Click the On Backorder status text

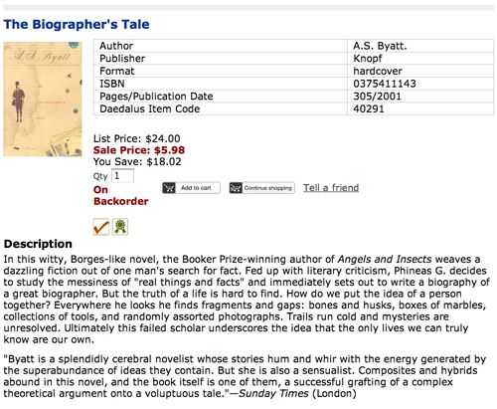[x=120, y=195]
